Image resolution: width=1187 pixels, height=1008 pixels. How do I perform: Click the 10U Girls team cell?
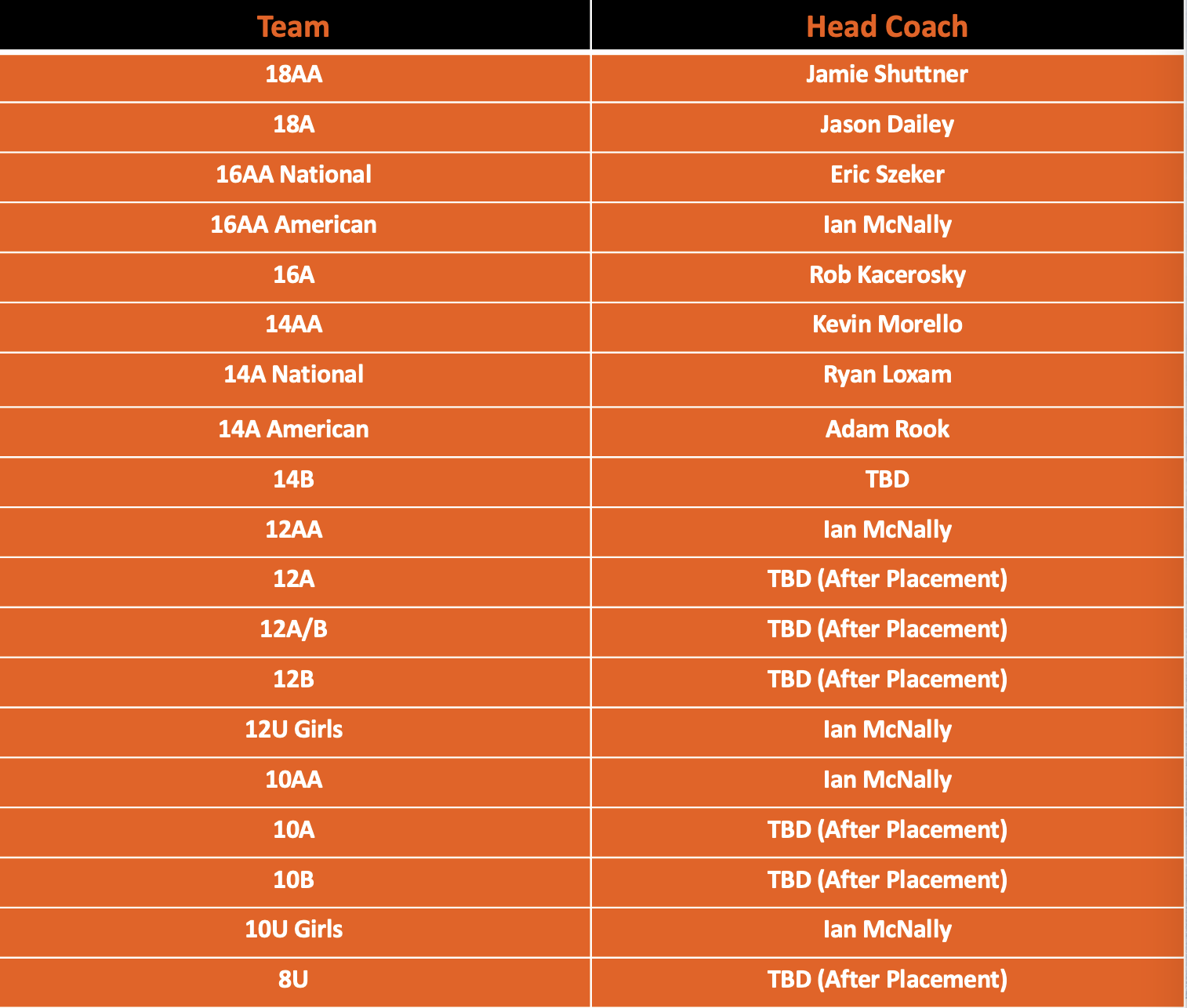coord(293,930)
